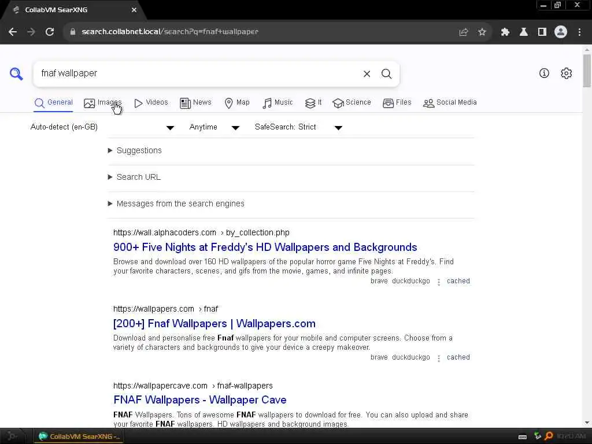Viewport: 592px width, 444px height.
Task: Clear the search query with the X icon
Action: pyautogui.click(x=367, y=74)
